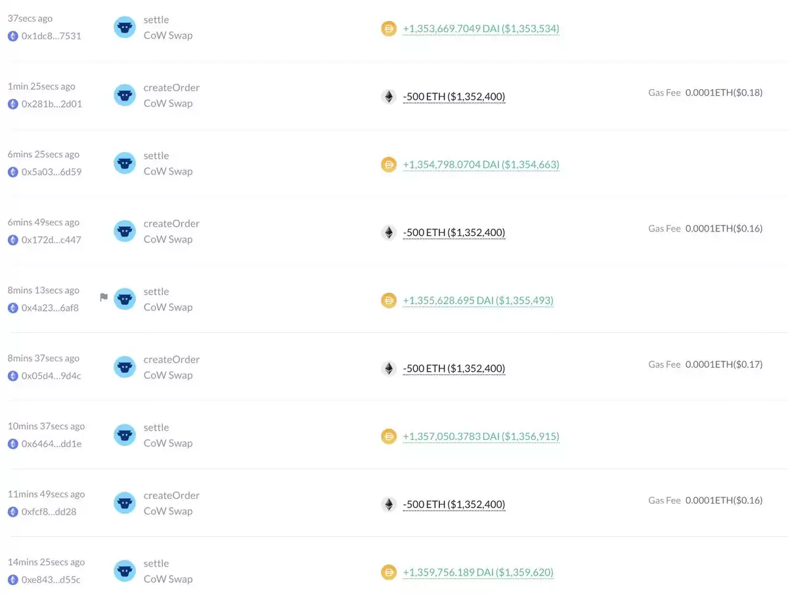Click the createOrder label in the 0xfcf8...dd28 row
Image resolution: width=788 pixels, height=594 pixels.
pyautogui.click(x=171, y=496)
